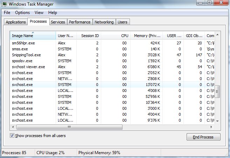The image size is (230, 158).
Task: Select the Processes tab
Action: click(38, 21)
